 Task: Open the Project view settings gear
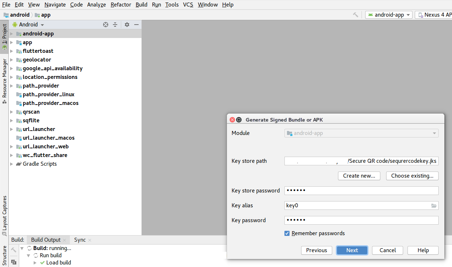pos(126,24)
